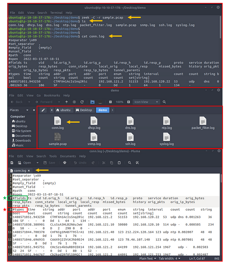This screenshot has height=265, width=228.
Task: Open File System in Places sidebar
Action: [21, 131]
